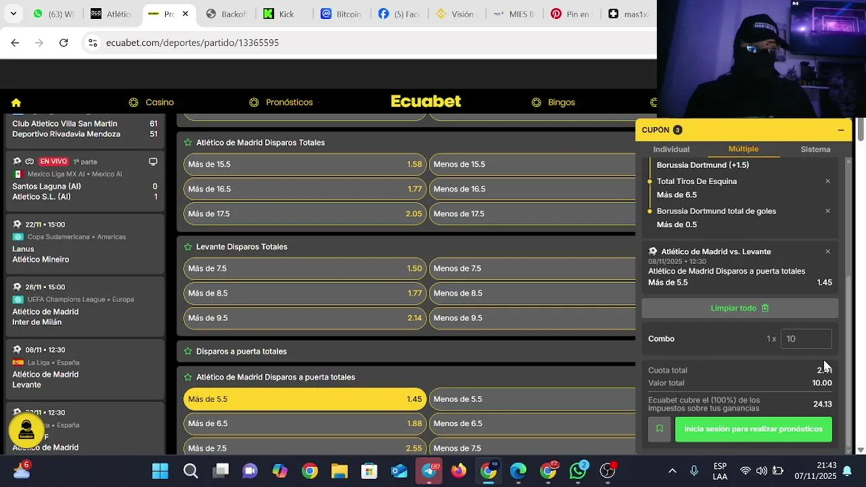This screenshot has height=487, width=866.
Task: Switch coupon to Individual tab
Action: (x=671, y=149)
